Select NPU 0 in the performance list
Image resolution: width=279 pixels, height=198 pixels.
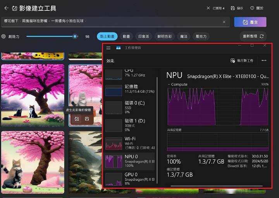(x=129, y=161)
